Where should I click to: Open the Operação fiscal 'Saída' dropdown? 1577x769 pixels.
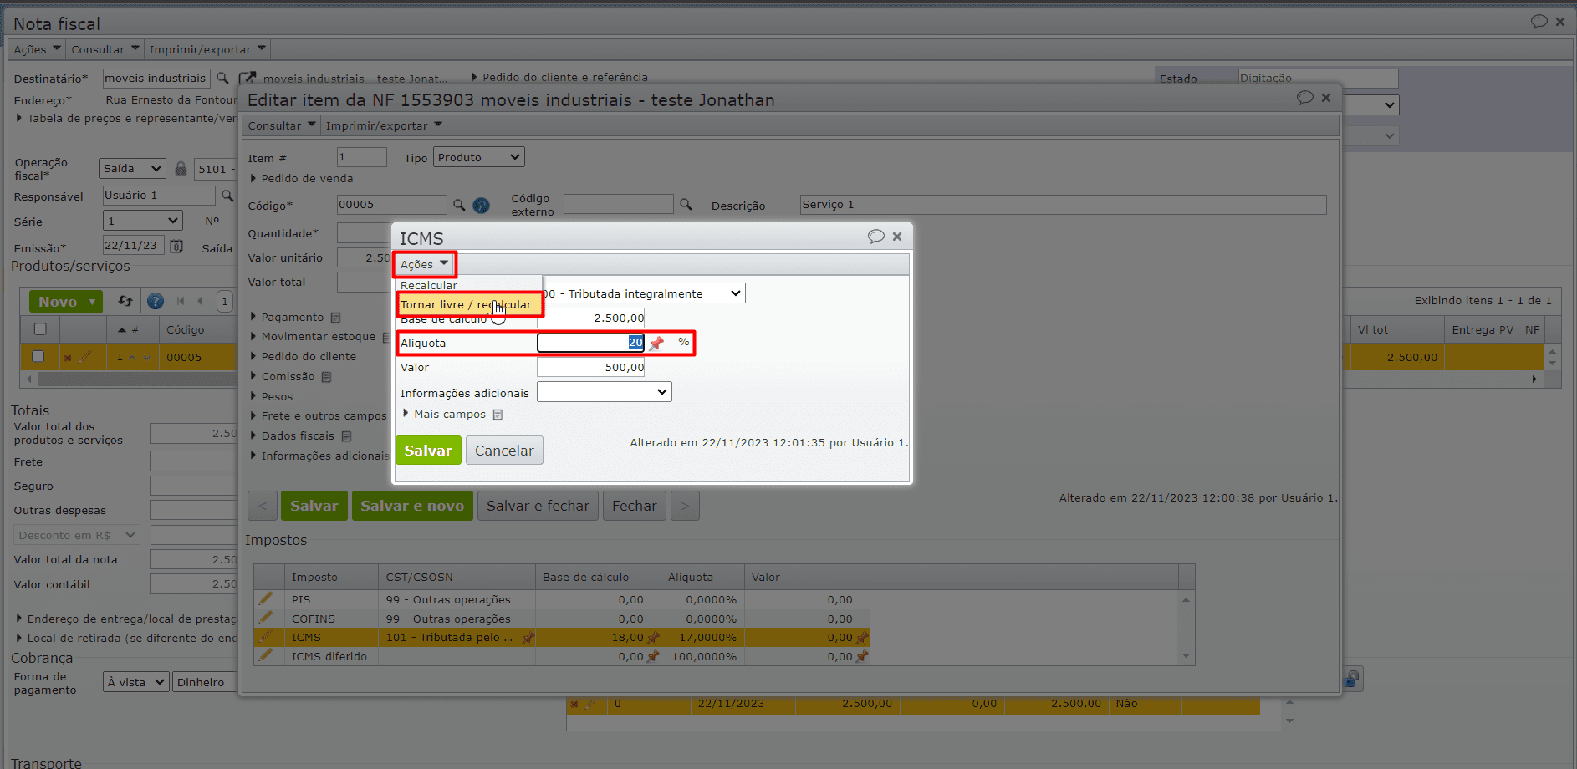click(132, 169)
